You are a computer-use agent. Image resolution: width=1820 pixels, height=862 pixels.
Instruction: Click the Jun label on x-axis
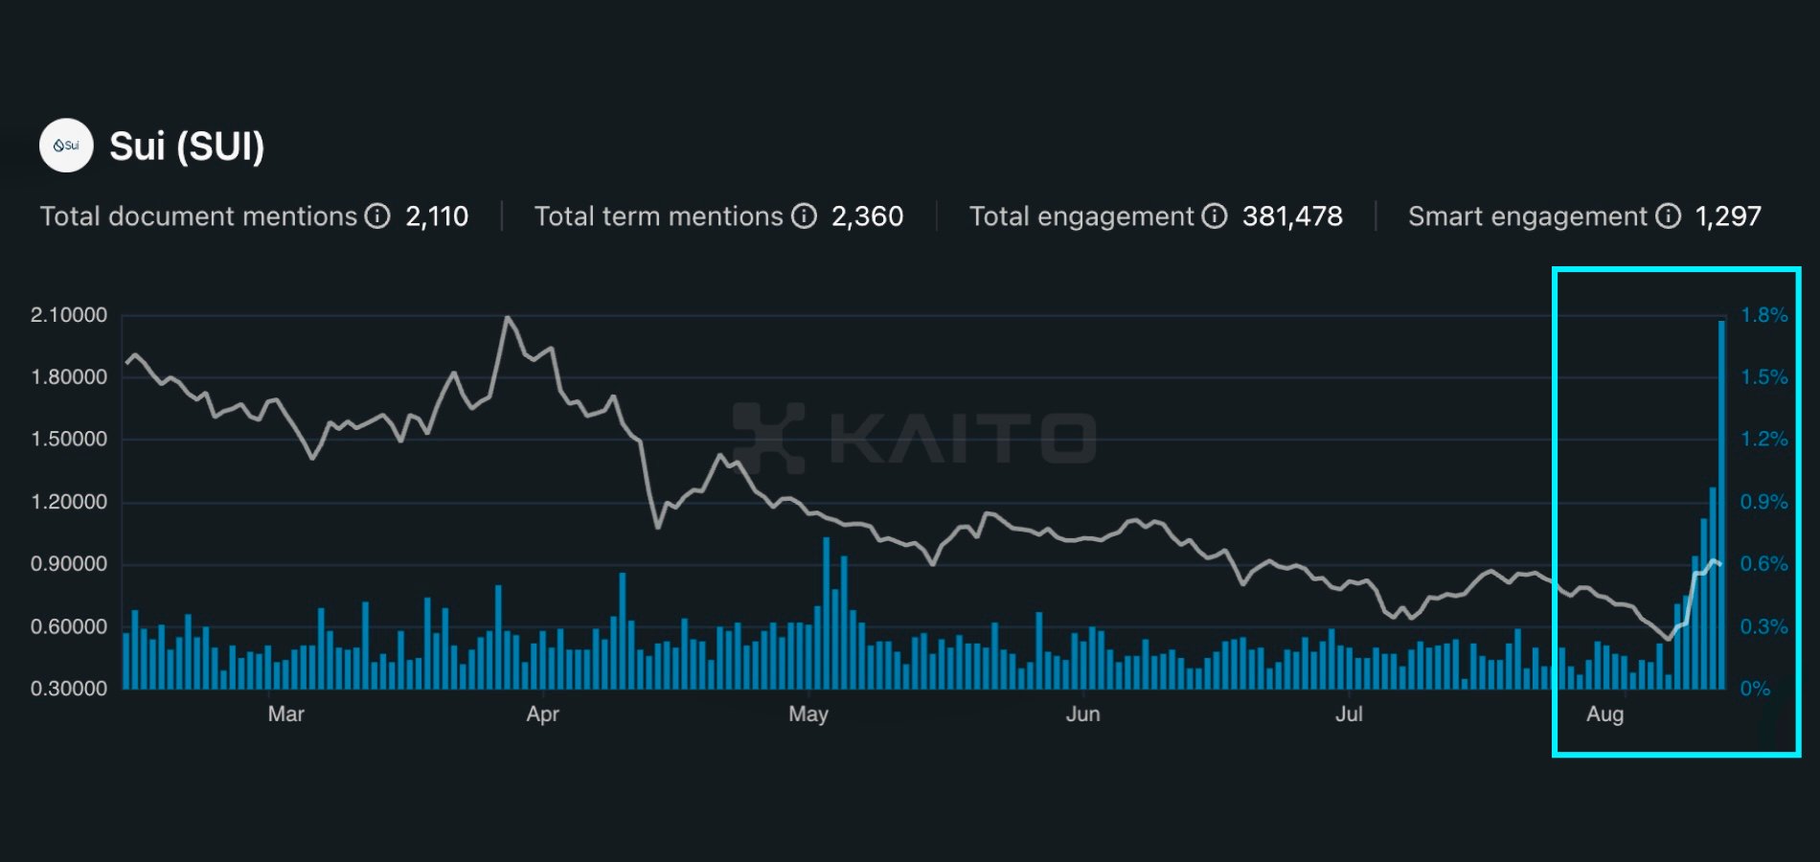coord(1083,715)
